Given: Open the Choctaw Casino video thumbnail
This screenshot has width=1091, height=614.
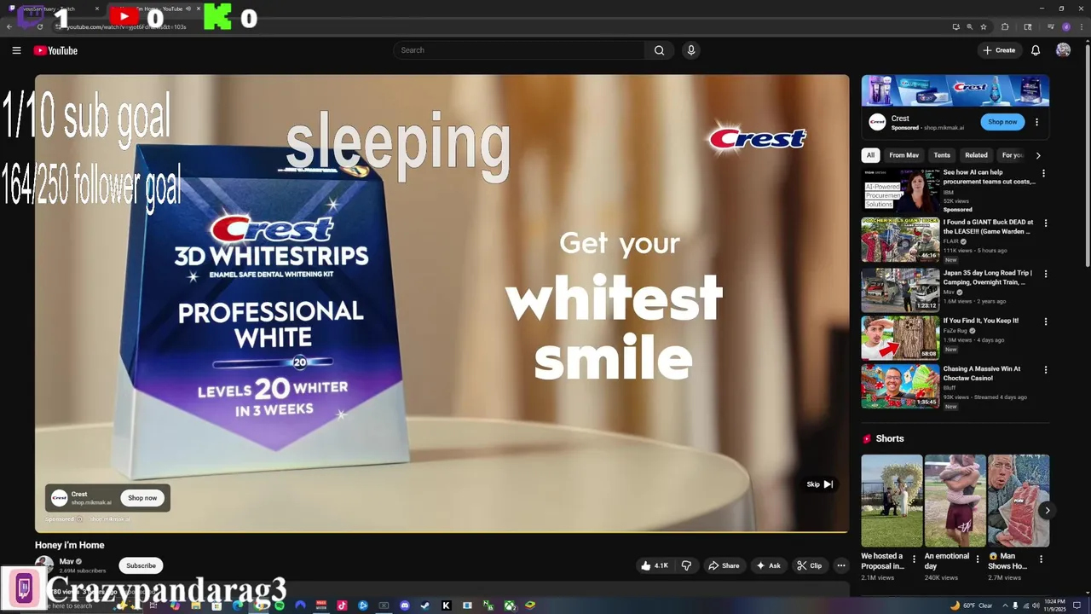Looking at the screenshot, I should coord(900,386).
